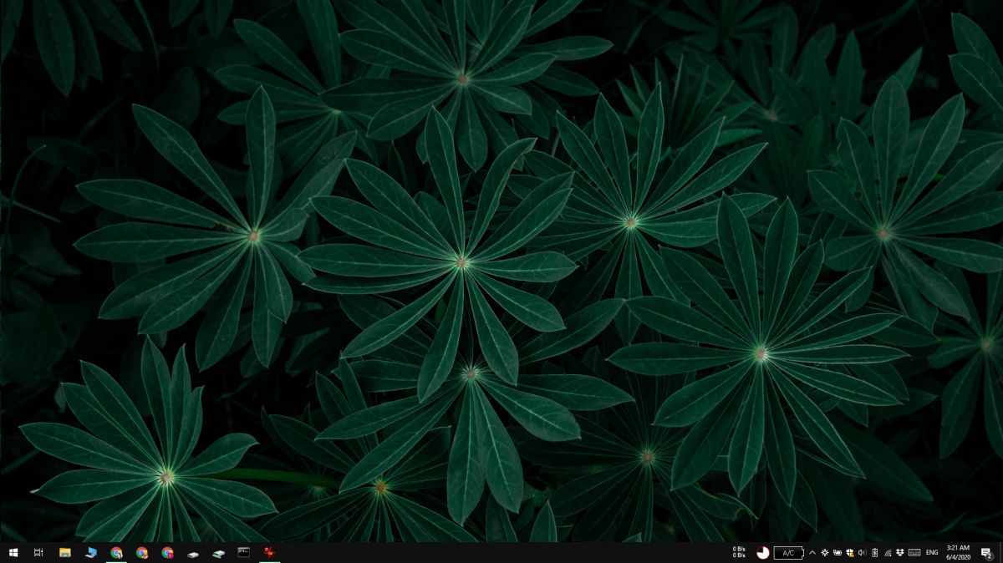1003x563 pixels.
Task: Open the red flower app on the taskbar
Action: pos(267,552)
